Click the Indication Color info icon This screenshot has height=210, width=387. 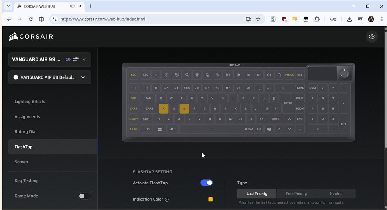coord(167,200)
